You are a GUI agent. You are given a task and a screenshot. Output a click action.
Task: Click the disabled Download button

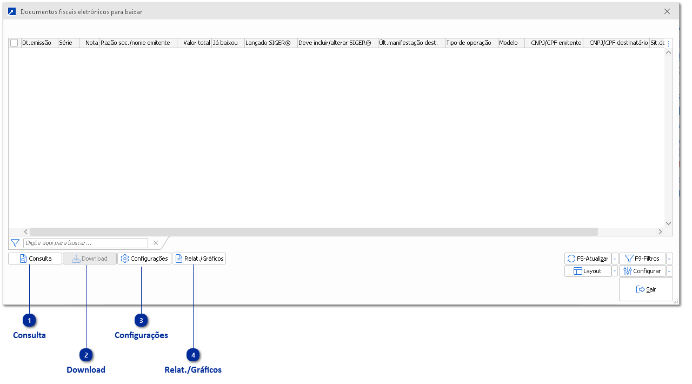click(x=90, y=259)
